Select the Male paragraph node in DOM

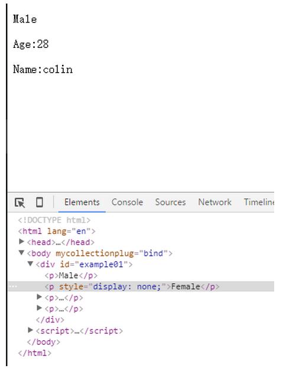click(x=71, y=276)
